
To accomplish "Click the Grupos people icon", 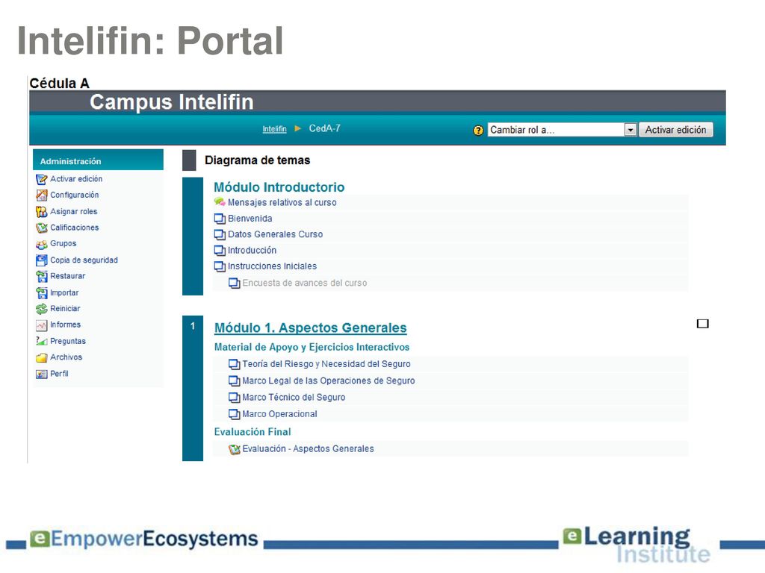I will (x=42, y=245).
